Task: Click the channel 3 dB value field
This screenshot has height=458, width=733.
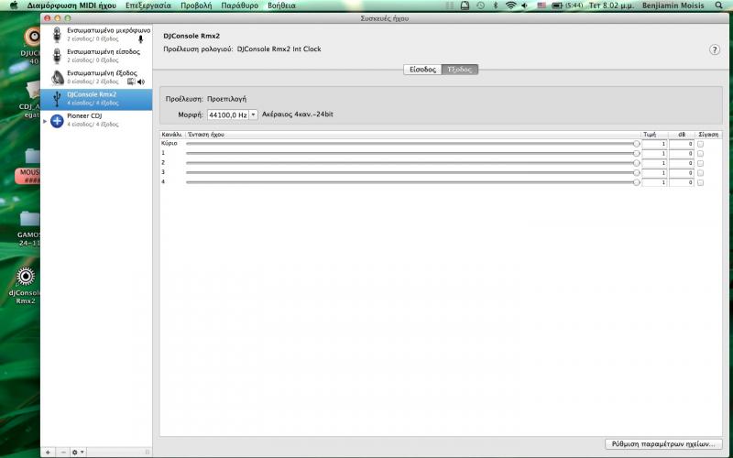Action: tap(681, 173)
